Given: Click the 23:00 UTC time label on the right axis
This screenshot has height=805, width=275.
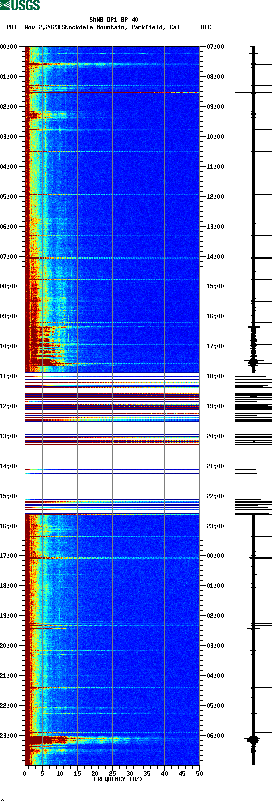Looking at the screenshot, I should (x=215, y=526).
